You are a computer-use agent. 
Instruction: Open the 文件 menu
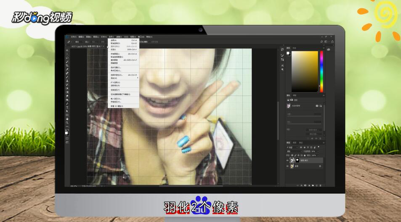[x=74, y=37]
